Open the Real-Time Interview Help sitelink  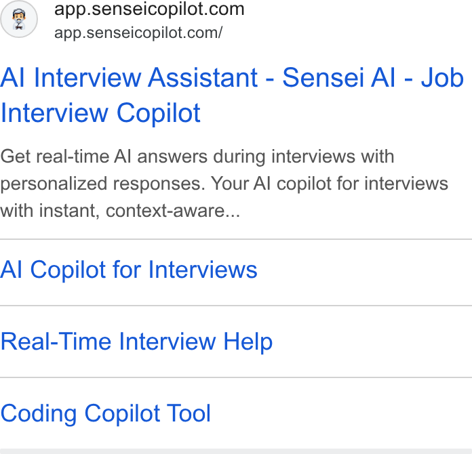click(x=136, y=342)
